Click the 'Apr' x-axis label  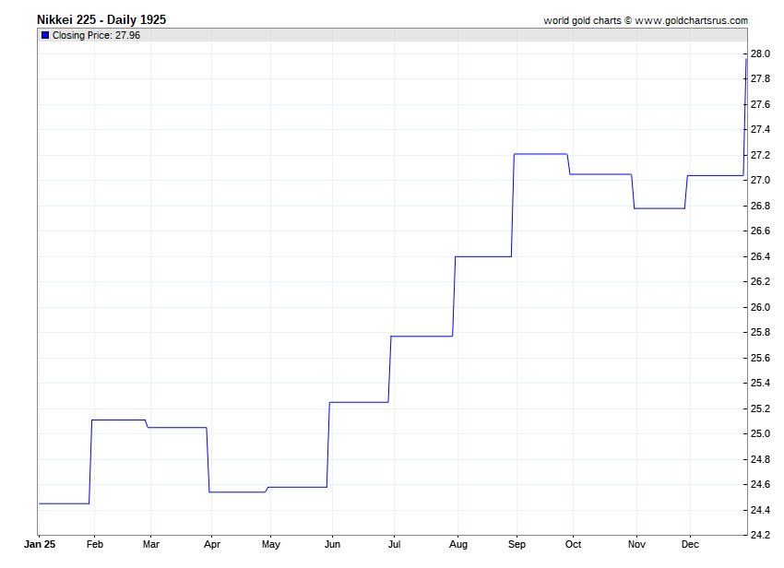click(x=212, y=544)
